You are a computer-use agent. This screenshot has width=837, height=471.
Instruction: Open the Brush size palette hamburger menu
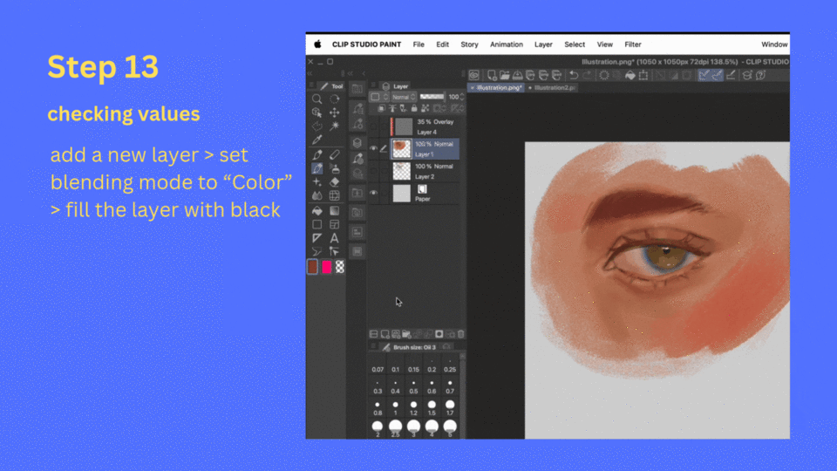373,347
